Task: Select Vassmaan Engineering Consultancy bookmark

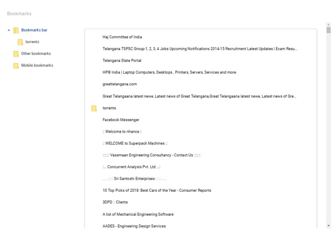Action: [x=151, y=155]
